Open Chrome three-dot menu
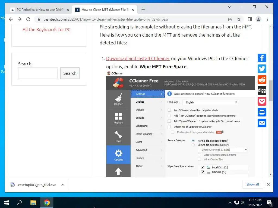The image size is (278, 208). click(x=267, y=19)
